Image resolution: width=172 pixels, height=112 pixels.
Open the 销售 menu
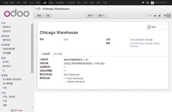click(x=12, y=3)
